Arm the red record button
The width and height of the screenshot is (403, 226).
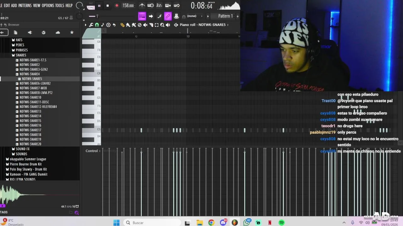(x=116, y=6)
